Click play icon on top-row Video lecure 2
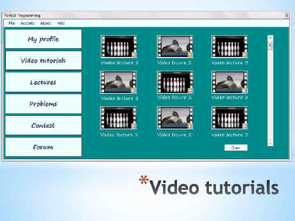 point(190,54)
